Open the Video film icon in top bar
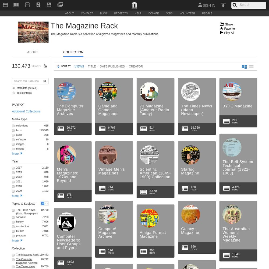 27,5
